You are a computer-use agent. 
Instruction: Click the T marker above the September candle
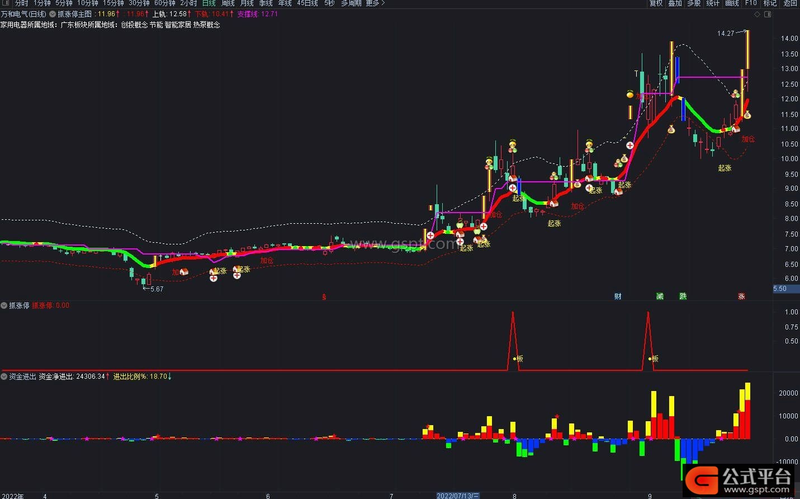click(636, 73)
